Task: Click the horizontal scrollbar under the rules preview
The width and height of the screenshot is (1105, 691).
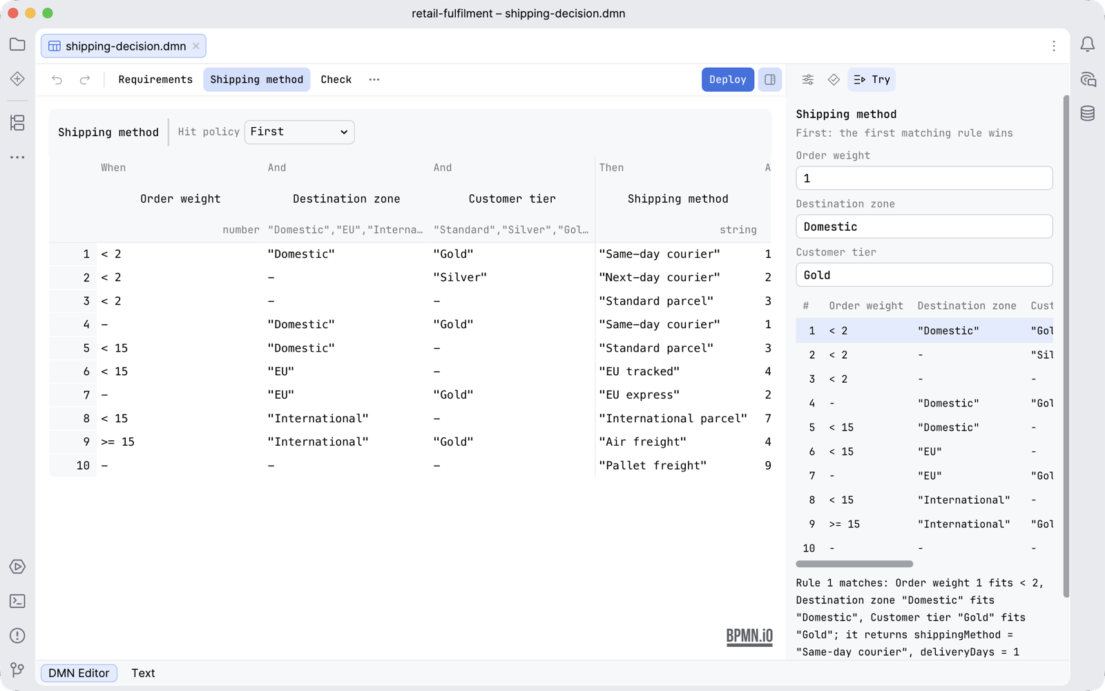Action: pos(854,564)
